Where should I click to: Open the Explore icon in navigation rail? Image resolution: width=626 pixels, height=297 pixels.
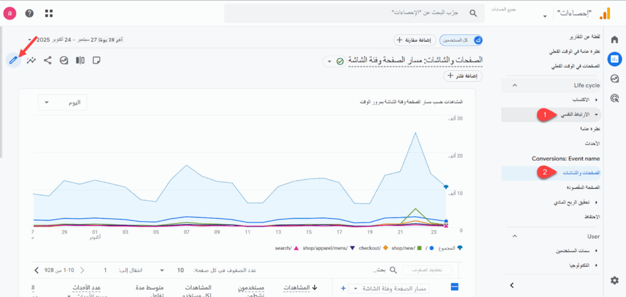pyautogui.click(x=614, y=78)
